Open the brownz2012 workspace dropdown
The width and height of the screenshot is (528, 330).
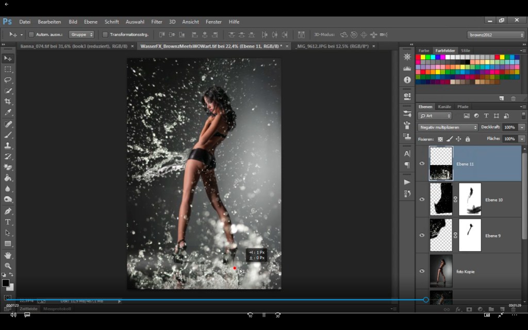point(496,35)
